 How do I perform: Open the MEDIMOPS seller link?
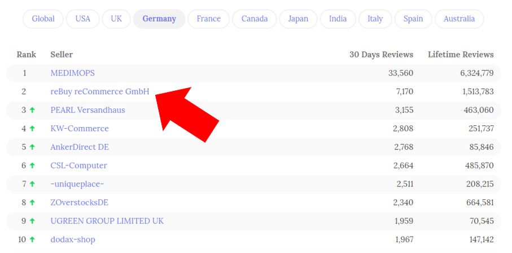(x=72, y=73)
